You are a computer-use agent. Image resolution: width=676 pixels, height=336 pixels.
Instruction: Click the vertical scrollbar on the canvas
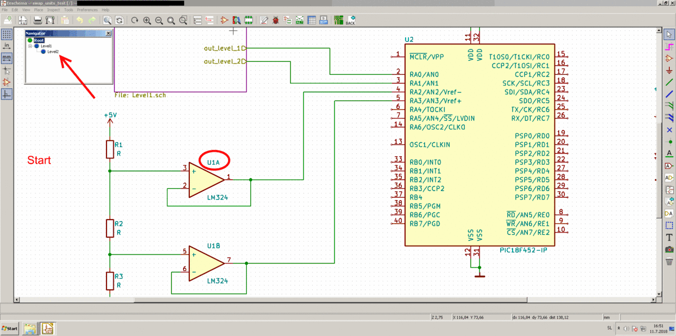(x=659, y=163)
